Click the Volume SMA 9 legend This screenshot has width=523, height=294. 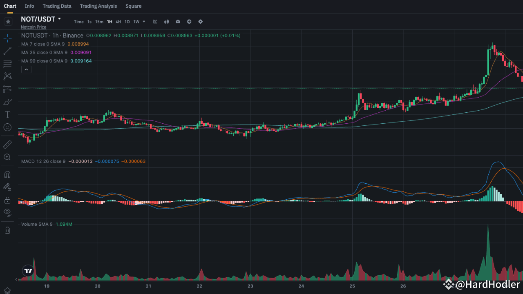pyautogui.click(x=37, y=224)
